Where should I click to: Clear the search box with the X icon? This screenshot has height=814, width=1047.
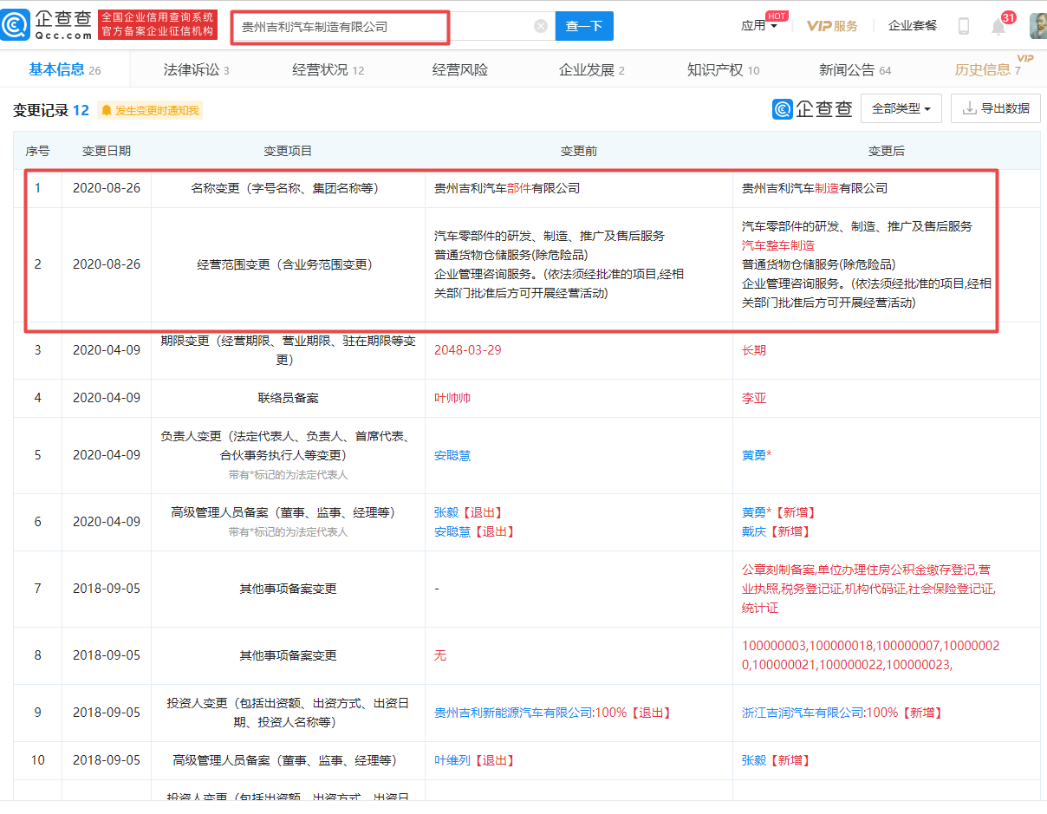541,26
